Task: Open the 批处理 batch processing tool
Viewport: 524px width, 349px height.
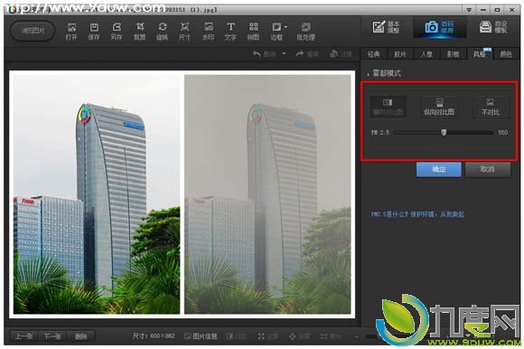Action: 305,32
